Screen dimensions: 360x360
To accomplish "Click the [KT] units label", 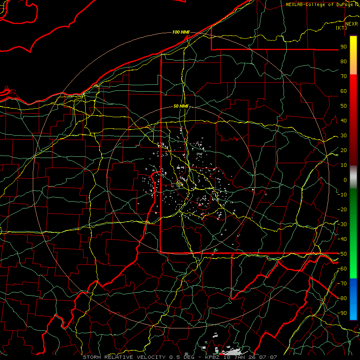I will [342, 28].
